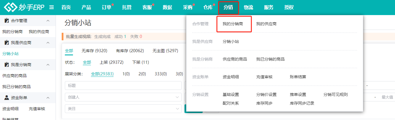
Task: Switch to the 有库存 (20062) tab
Action: tap(130, 51)
